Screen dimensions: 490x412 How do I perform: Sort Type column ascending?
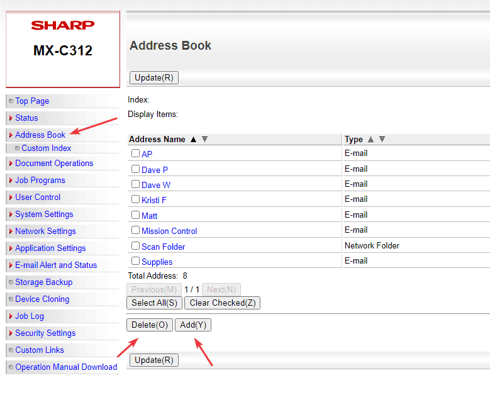(370, 140)
